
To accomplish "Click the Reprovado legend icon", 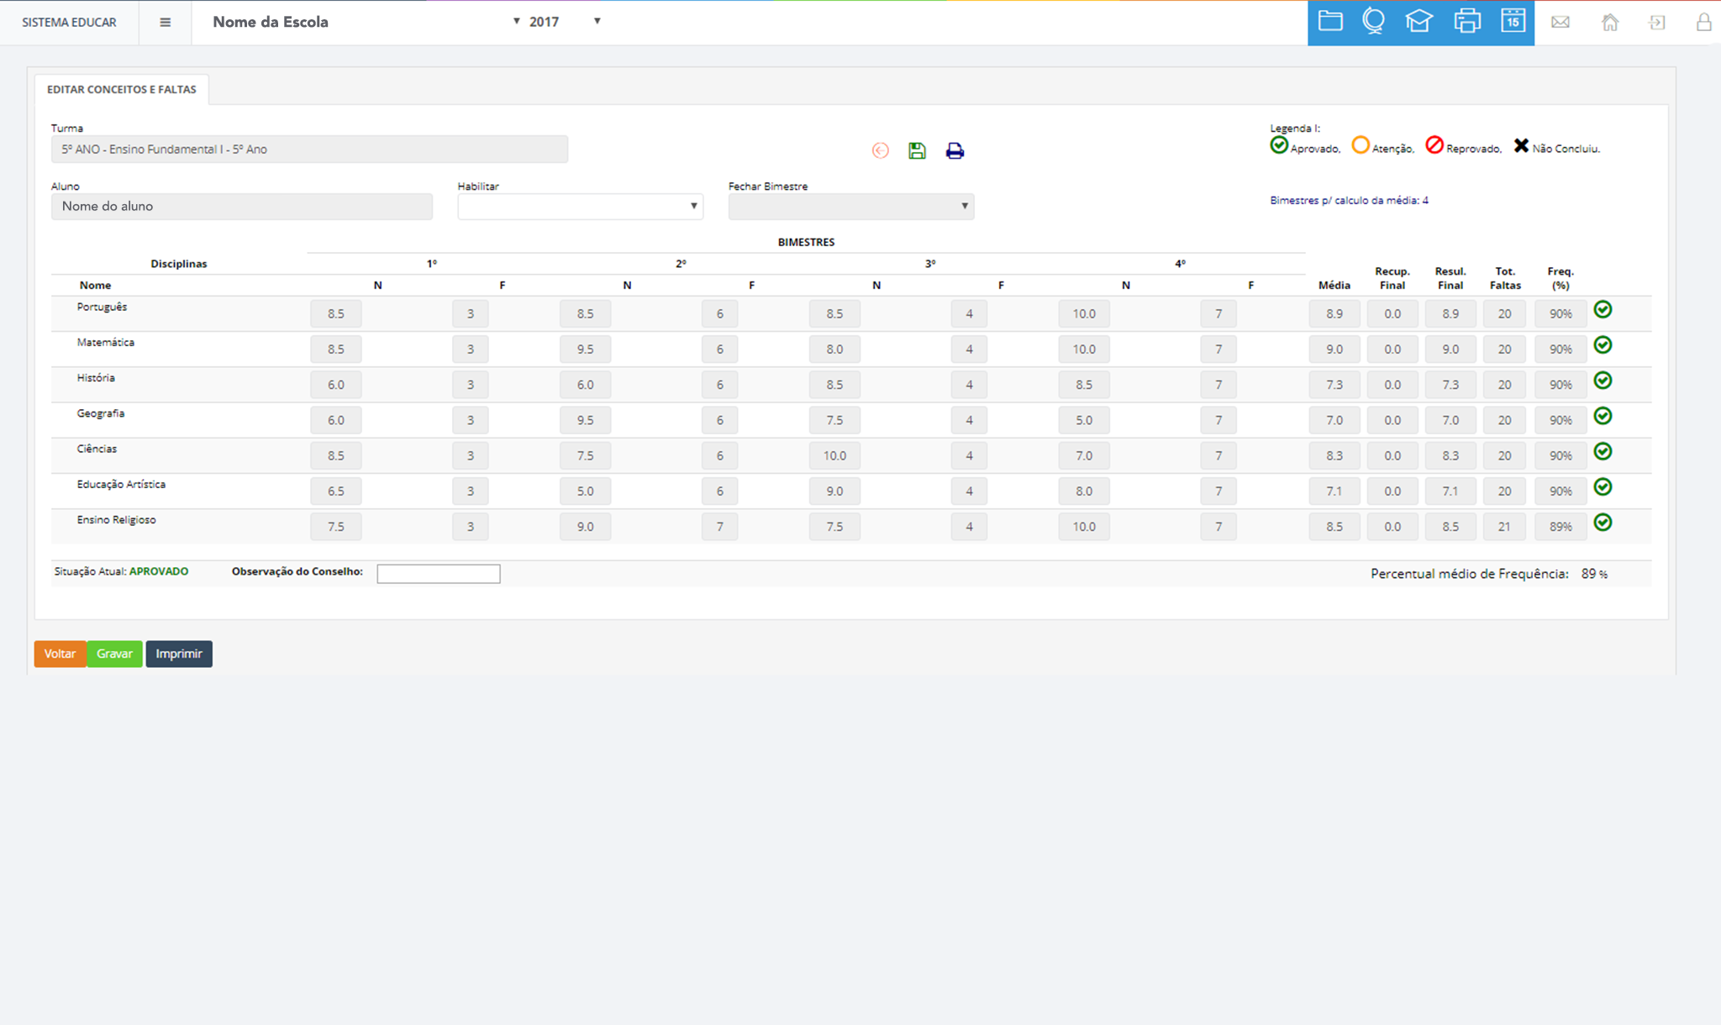I will (1434, 145).
